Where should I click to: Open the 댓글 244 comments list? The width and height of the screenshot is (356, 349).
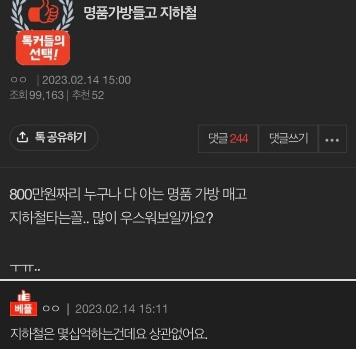tap(228, 139)
